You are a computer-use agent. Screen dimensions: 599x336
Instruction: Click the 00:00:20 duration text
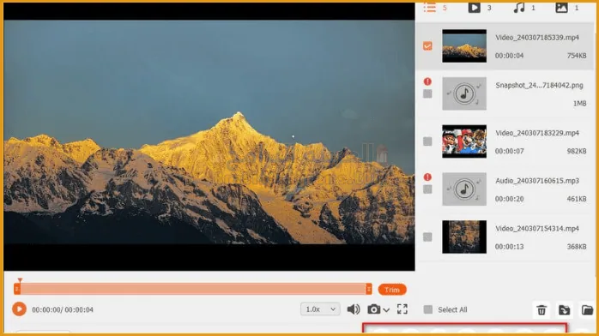[x=509, y=199]
